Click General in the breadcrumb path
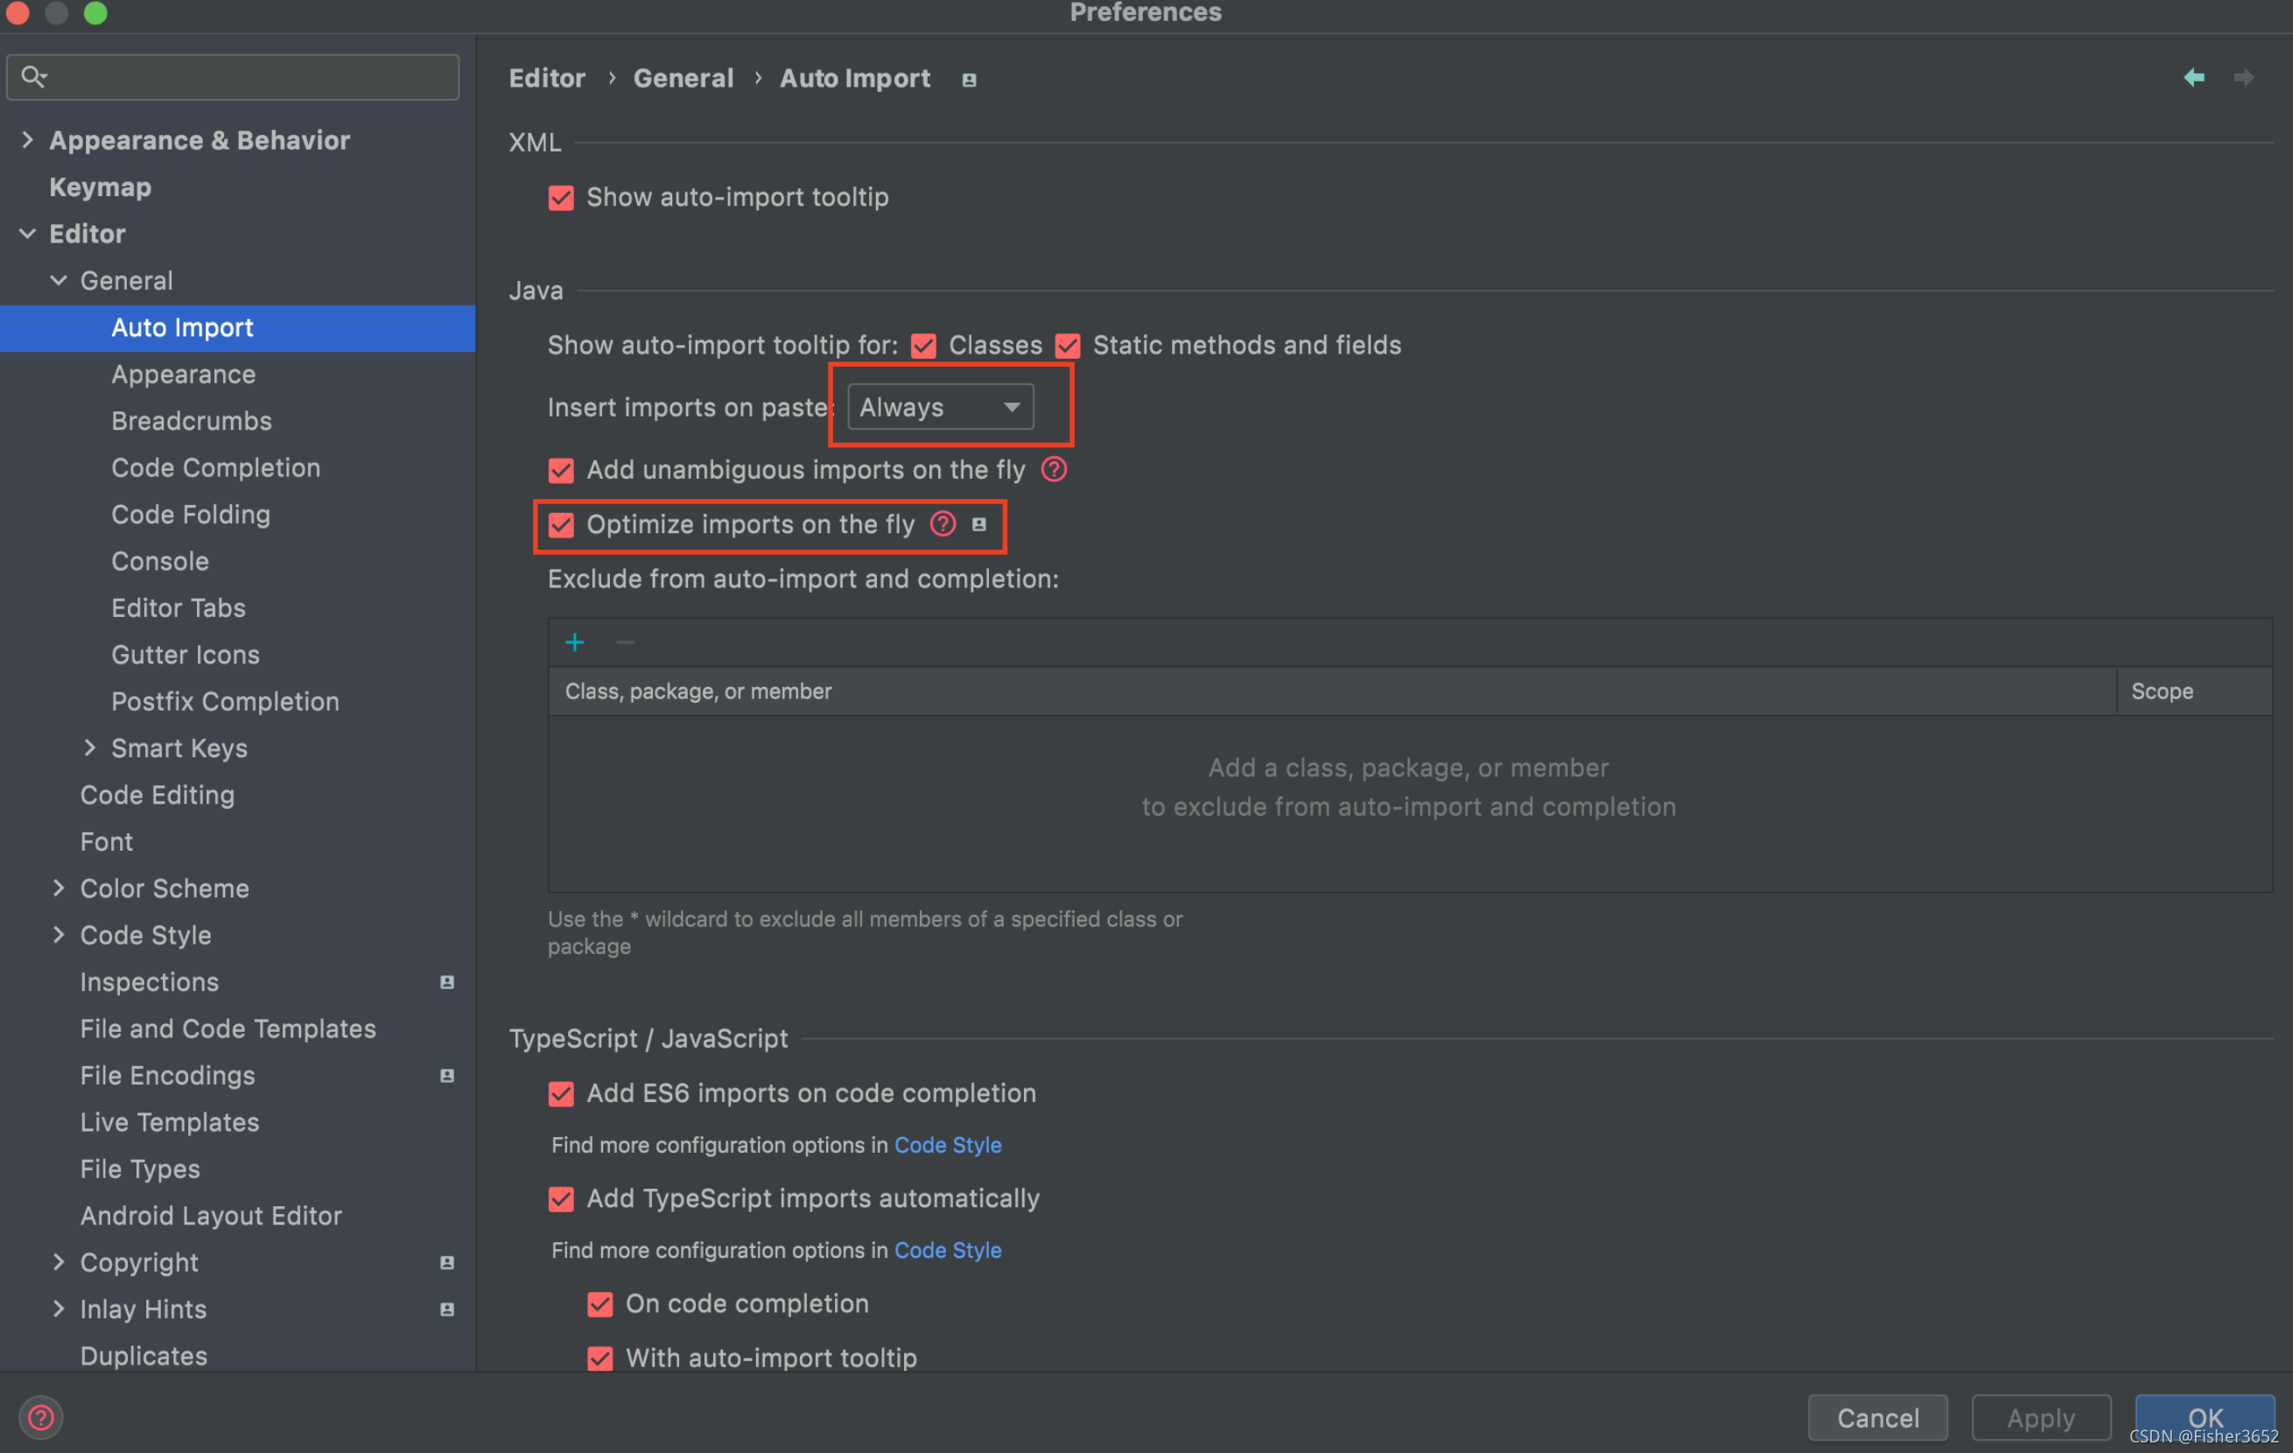Screen dimensions: 2293x1453 [683, 78]
